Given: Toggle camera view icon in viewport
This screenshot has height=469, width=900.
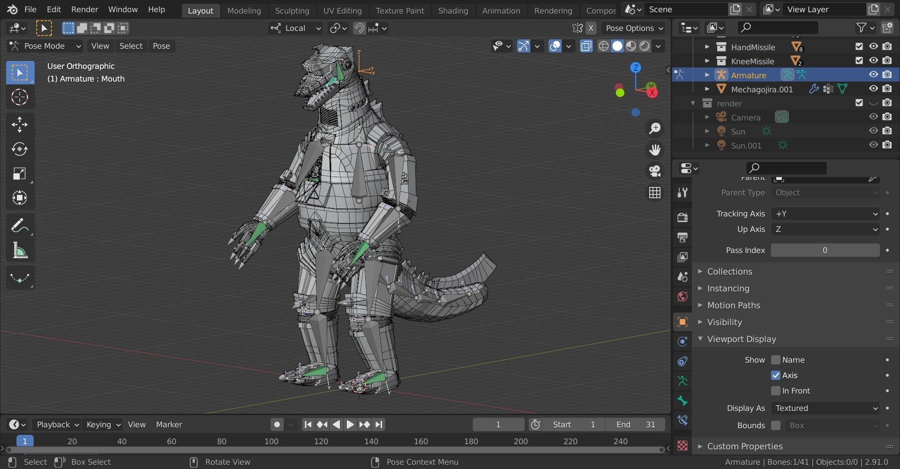Looking at the screenshot, I should pos(655,171).
